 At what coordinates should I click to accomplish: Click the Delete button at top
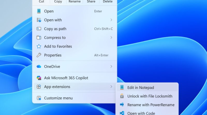[108, 2]
